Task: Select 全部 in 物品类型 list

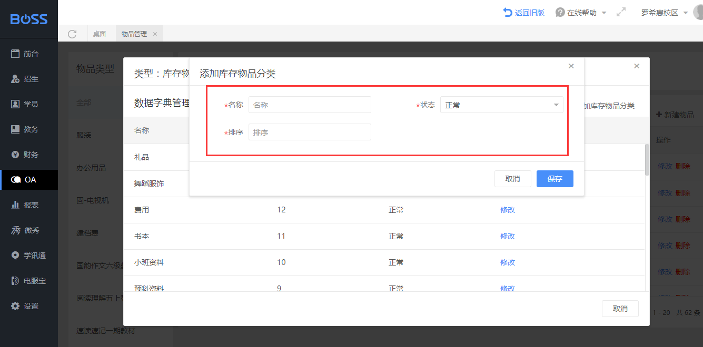Action: coord(84,103)
